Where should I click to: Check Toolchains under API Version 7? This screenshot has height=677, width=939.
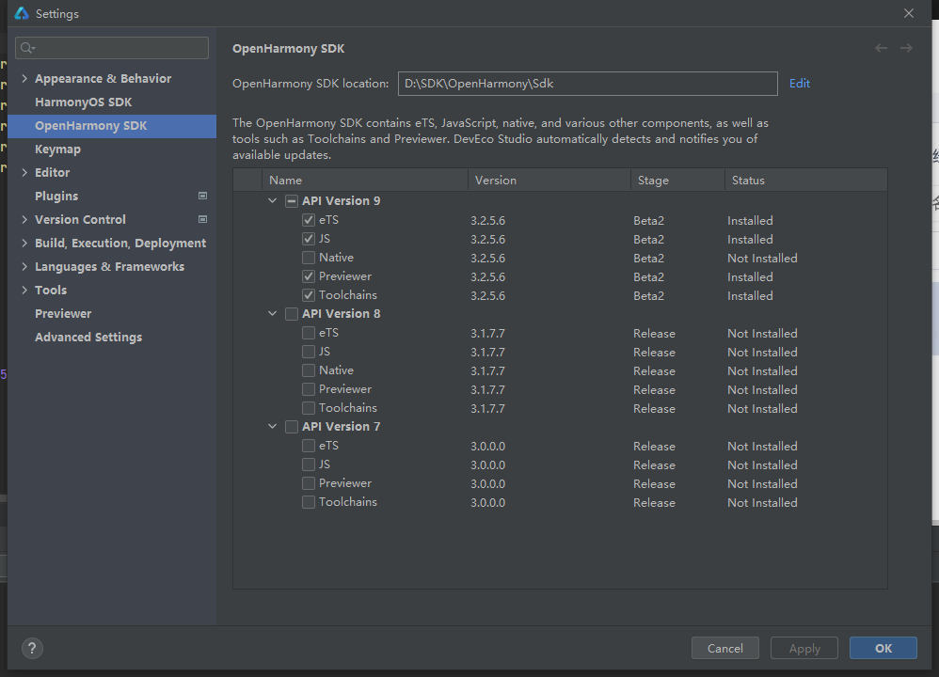[x=309, y=501]
